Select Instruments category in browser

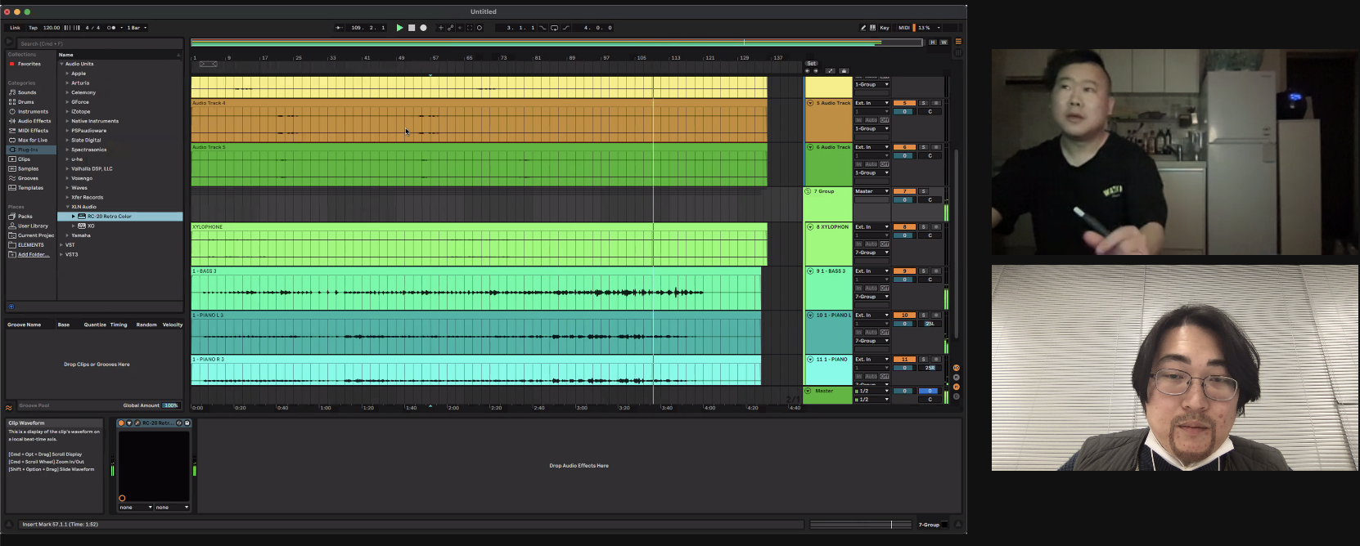pos(33,111)
